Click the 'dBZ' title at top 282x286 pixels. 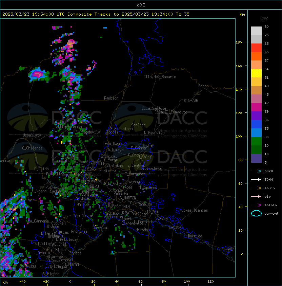pyautogui.click(x=141, y=5)
